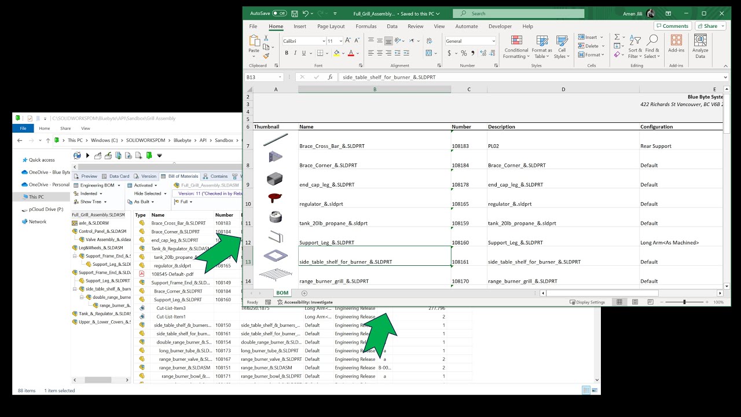The height and width of the screenshot is (417, 741).
Task: Switch to Page Break Preview view in status bar
Action: [x=650, y=302]
